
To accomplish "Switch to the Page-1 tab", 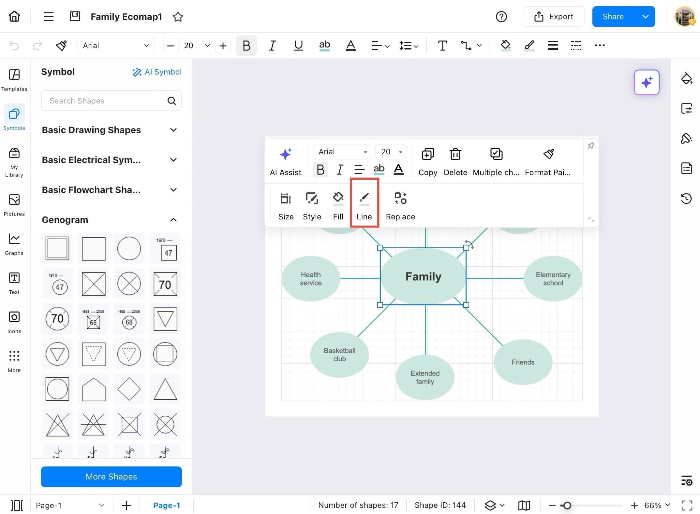I will pos(167,505).
